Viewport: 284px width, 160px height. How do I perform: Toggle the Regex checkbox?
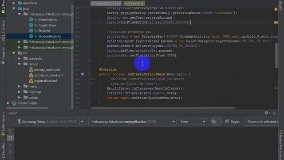(x=227, y=121)
